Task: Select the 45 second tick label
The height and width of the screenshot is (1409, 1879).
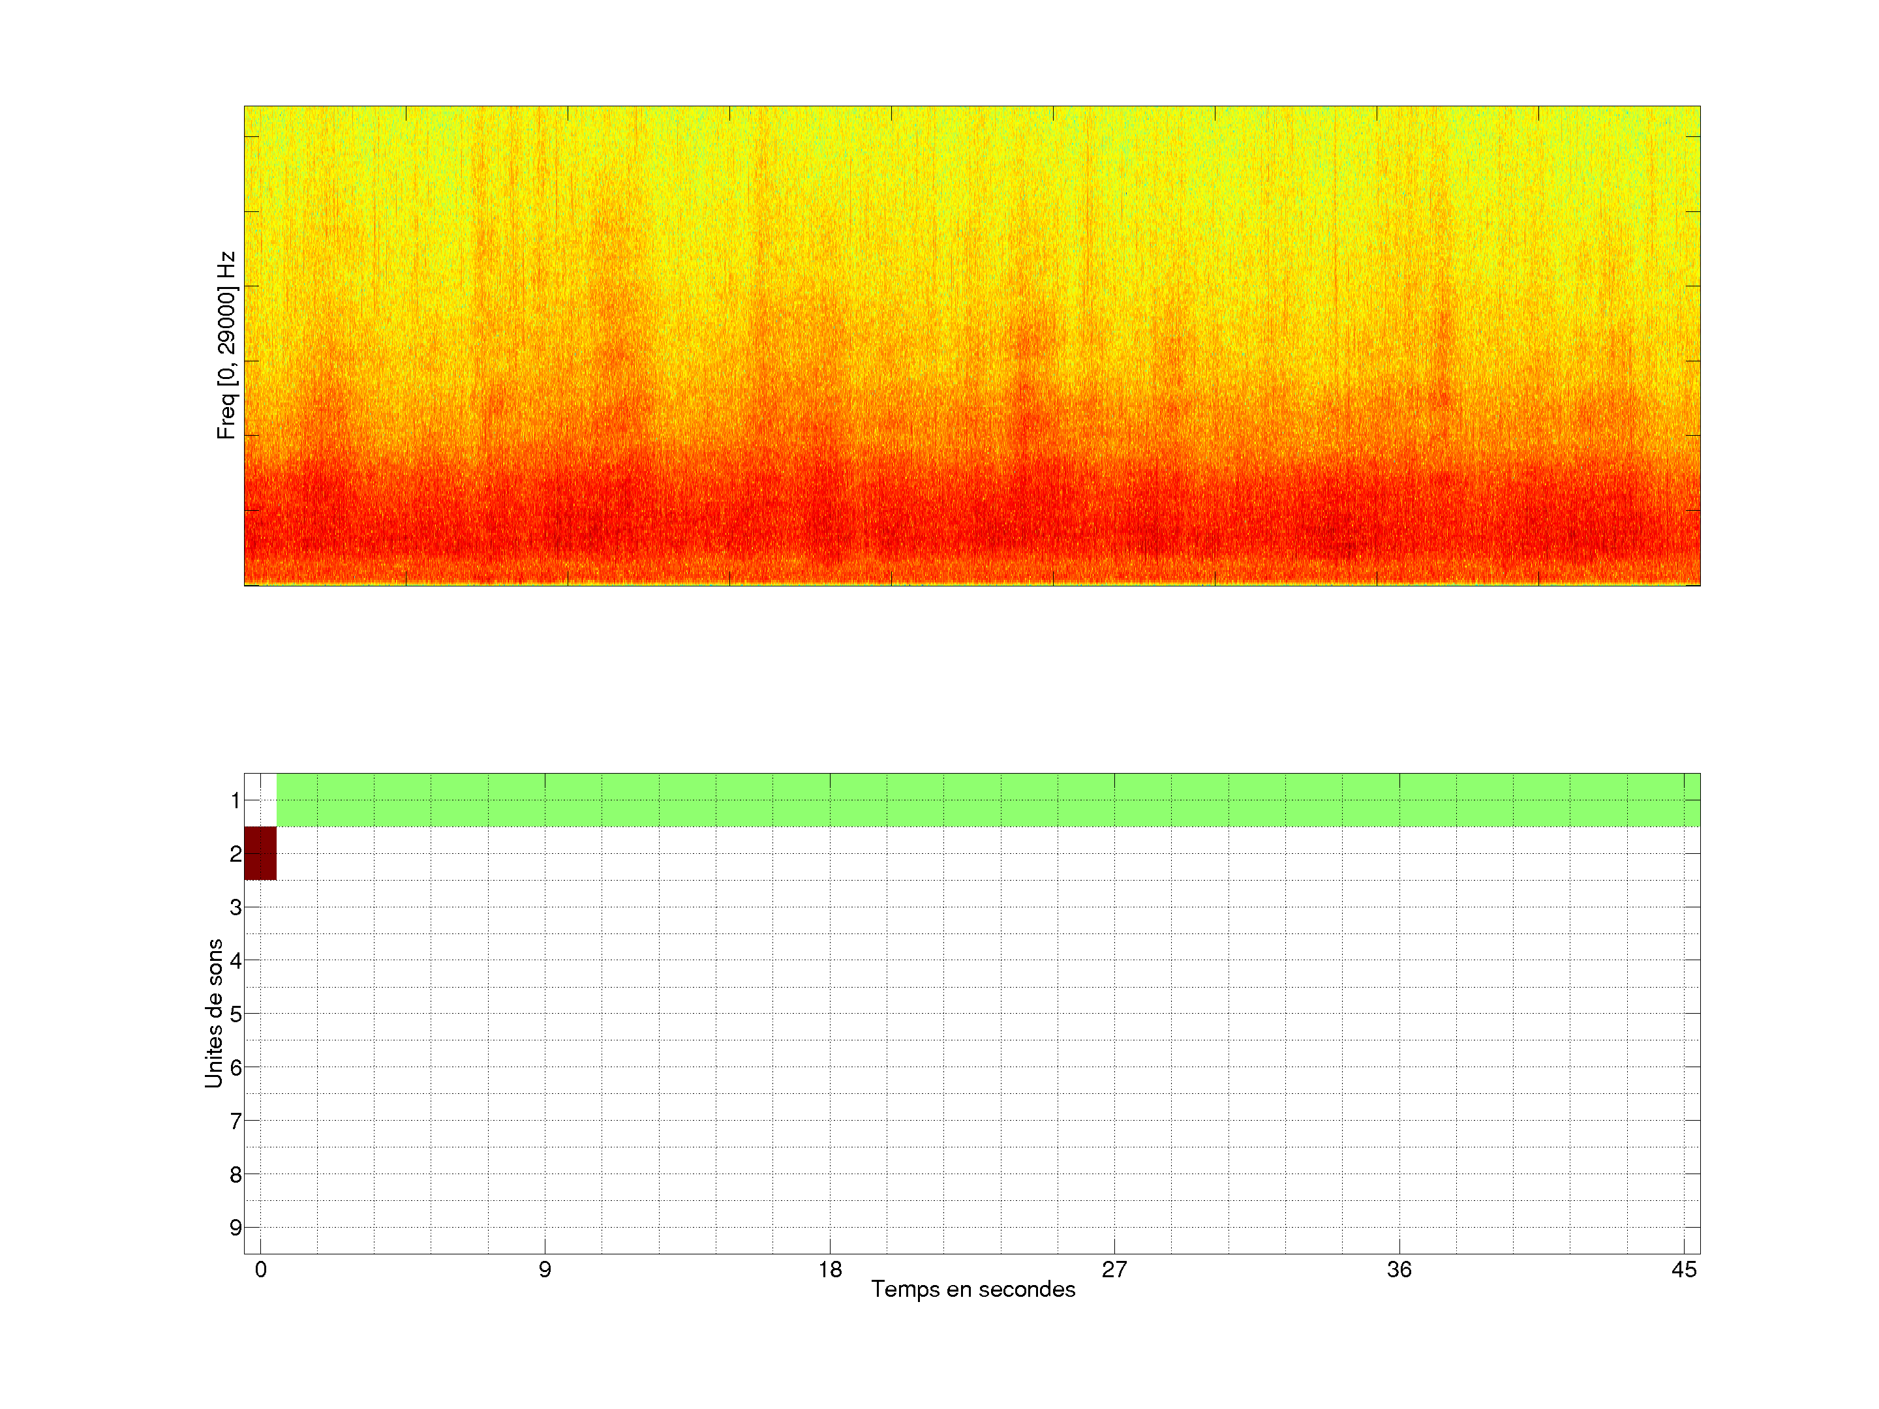Action: coord(1684,1269)
